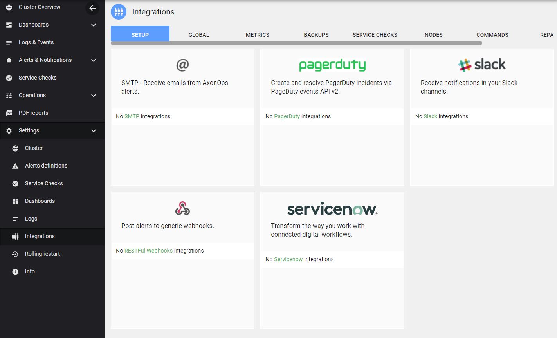Click the Slack logo

tap(481, 65)
